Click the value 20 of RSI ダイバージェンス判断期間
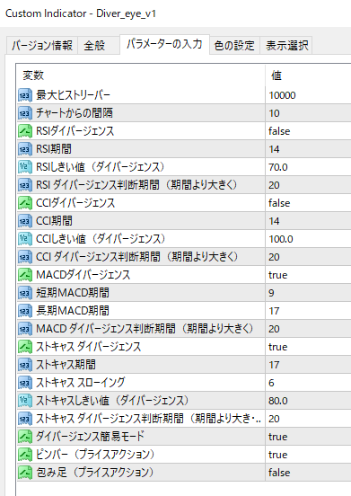Screen dimensions: 351x496 pyautogui.click(x=274, y=185)
